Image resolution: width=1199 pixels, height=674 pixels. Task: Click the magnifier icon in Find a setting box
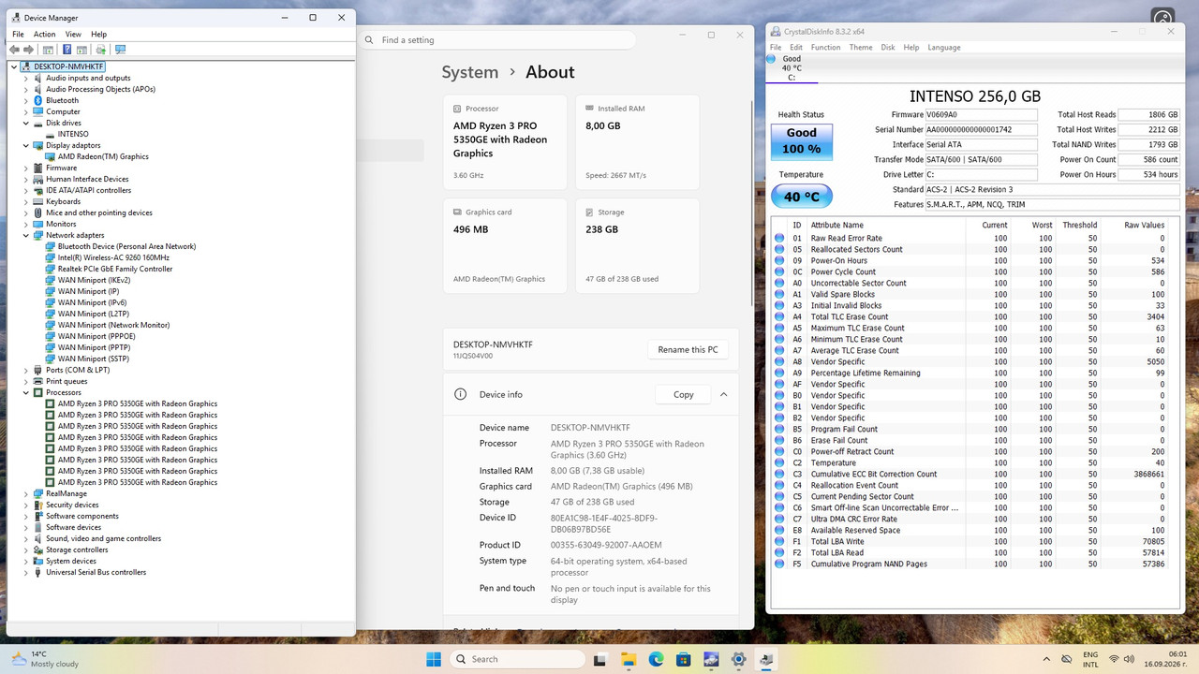[370, 40]
